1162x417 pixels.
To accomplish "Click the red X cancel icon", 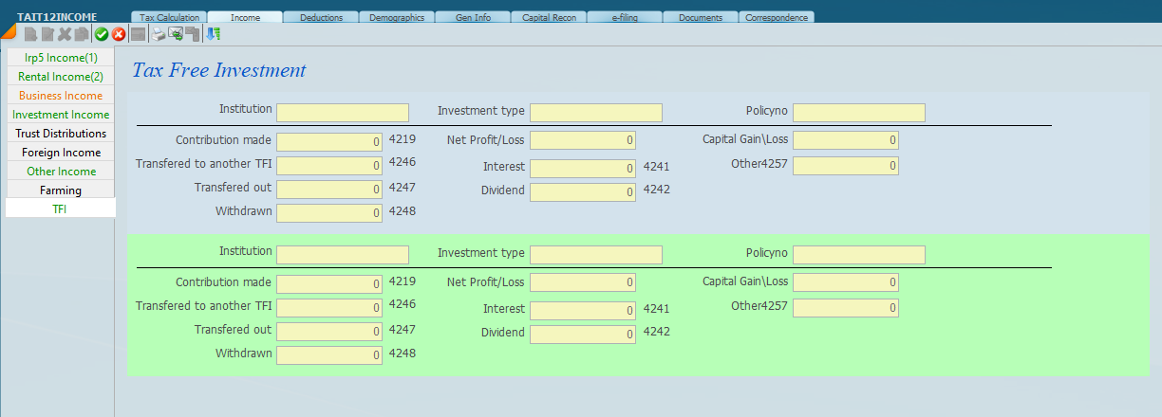I will pos(119,34).
